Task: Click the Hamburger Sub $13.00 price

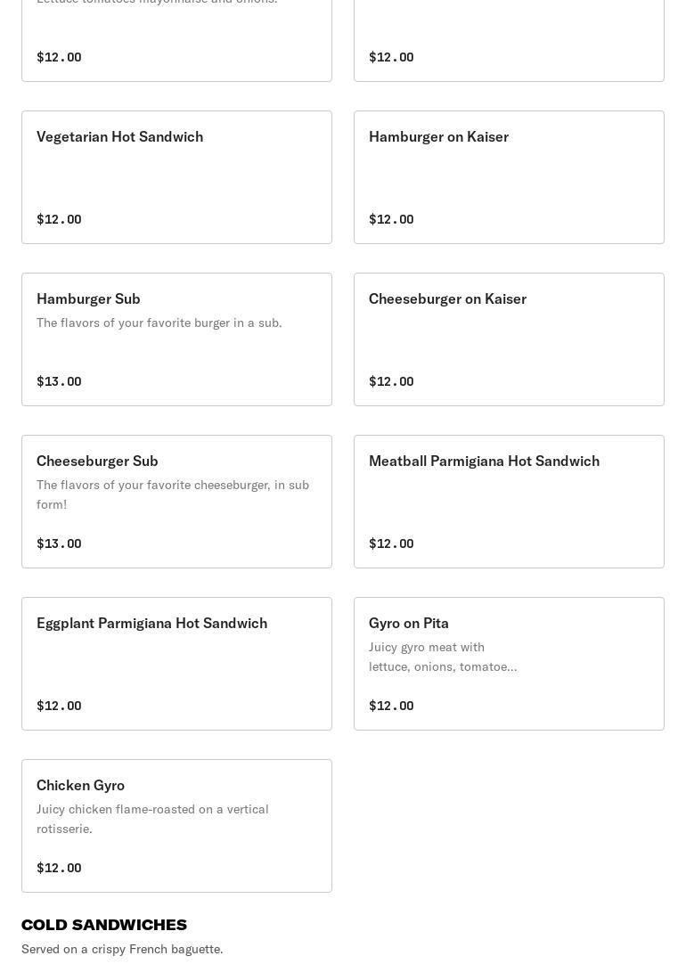Action: [x=59, y=381]
